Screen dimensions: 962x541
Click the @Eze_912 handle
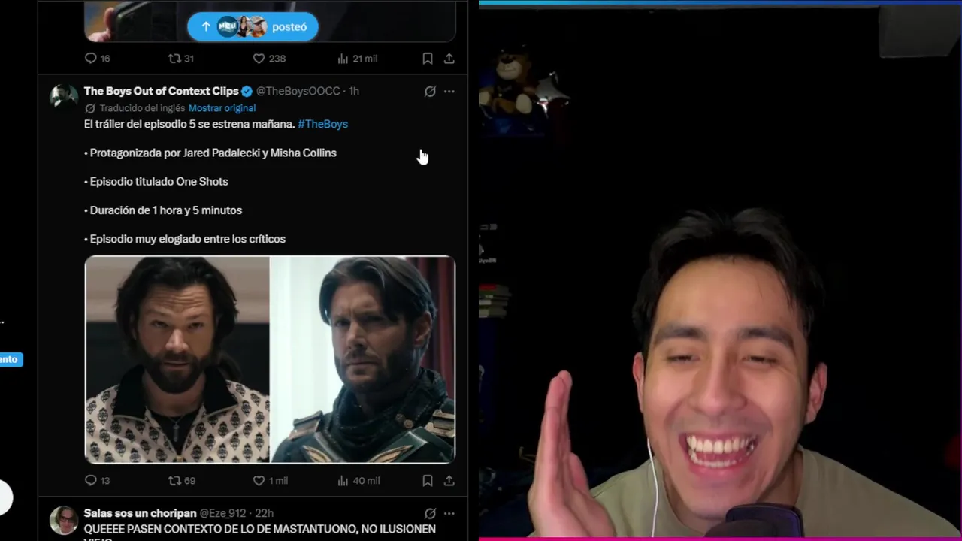coord(222,513)
